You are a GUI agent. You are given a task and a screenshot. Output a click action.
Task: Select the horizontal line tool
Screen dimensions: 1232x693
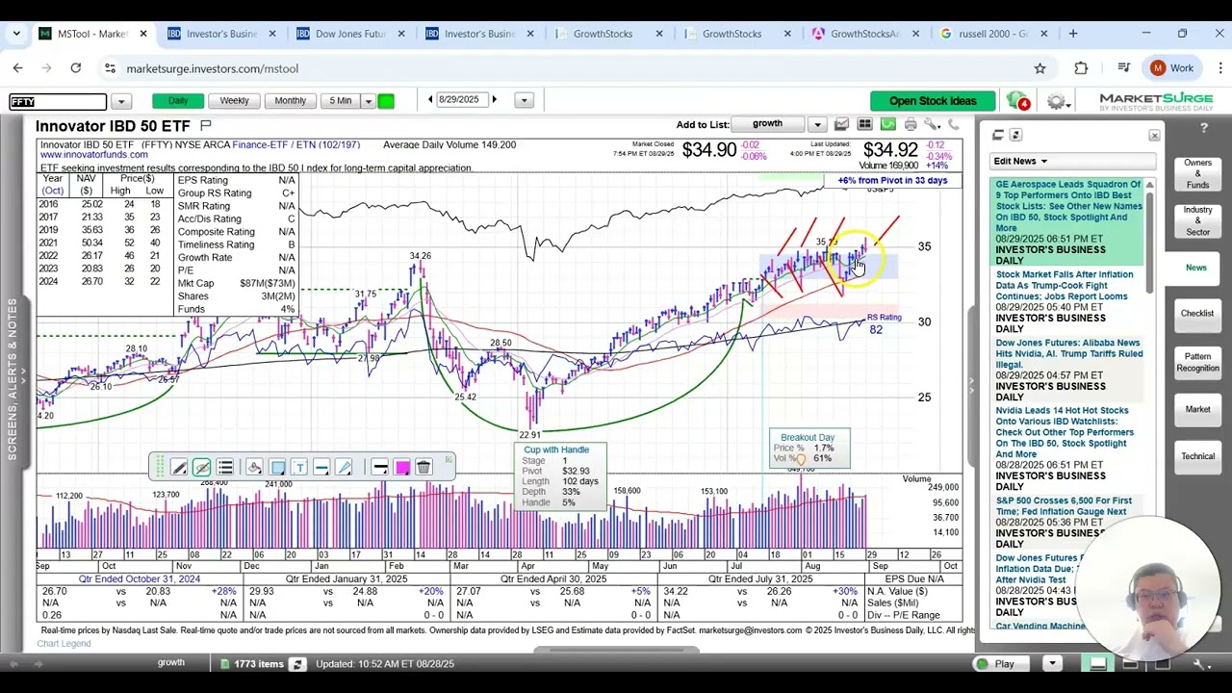pyautogui.click(x=321, y=468)
